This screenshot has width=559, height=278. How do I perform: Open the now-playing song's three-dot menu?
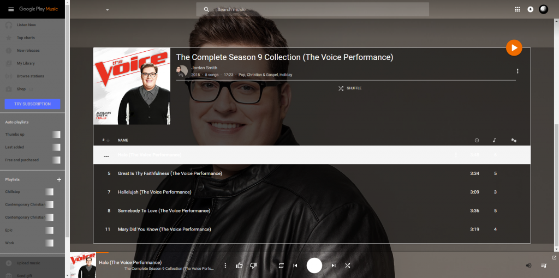pyautogui.click(x=225, y=265)
